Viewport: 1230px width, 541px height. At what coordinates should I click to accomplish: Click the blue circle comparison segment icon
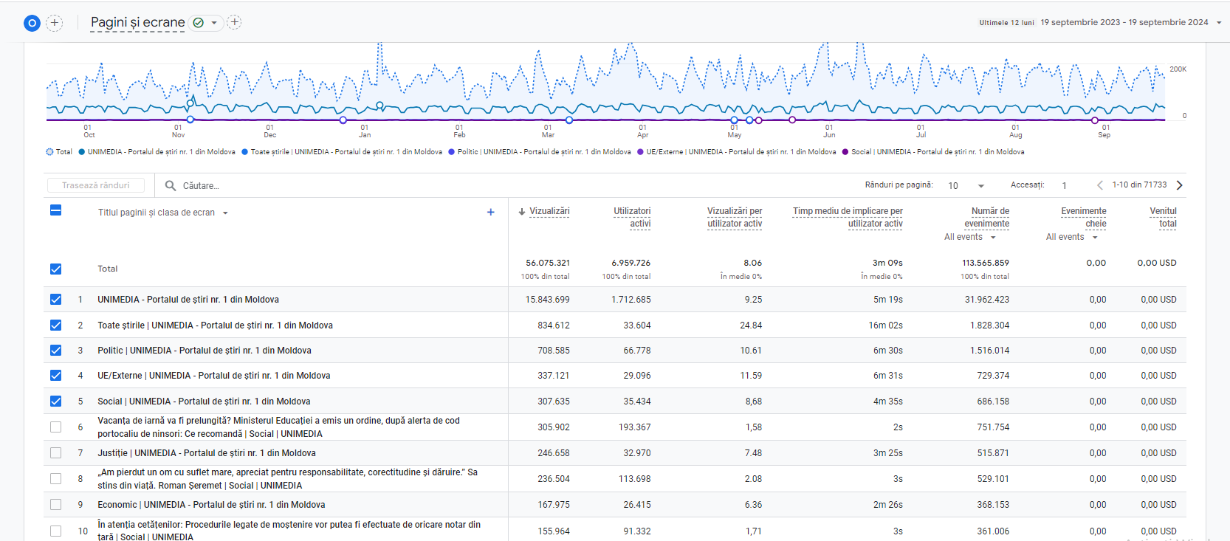pos(32,23)
